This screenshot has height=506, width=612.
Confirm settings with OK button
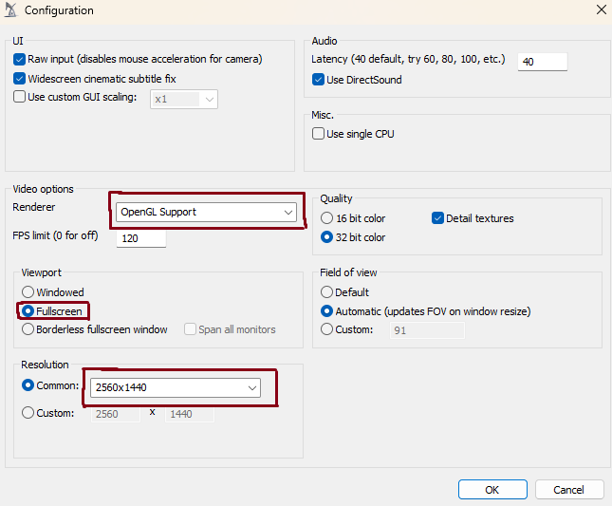[492, 490]
